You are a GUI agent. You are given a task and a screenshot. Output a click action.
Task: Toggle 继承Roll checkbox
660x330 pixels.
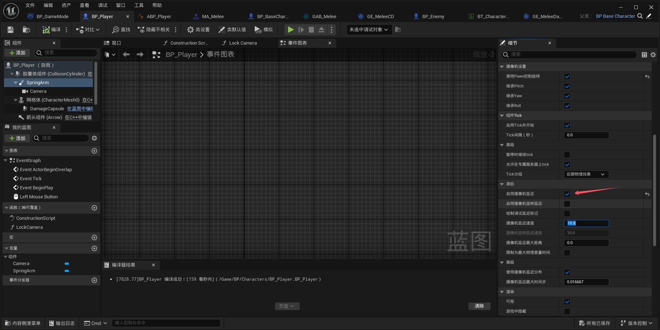point(567,106)
